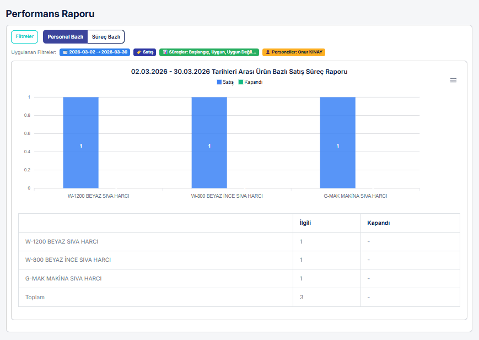Click the person icon in Personeller chip
479x340 pixels.
tap(268, 52)
